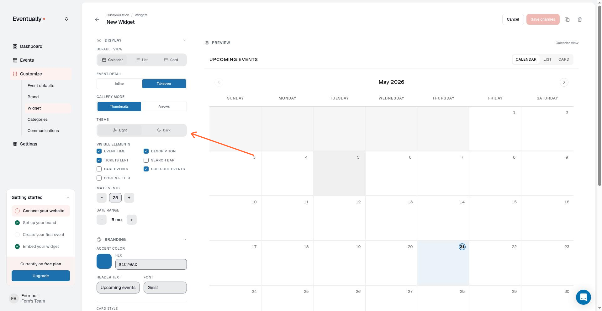This screenshot has height=311, width=602.
Task: Click the FB user avatar
Action: (14, 298)
